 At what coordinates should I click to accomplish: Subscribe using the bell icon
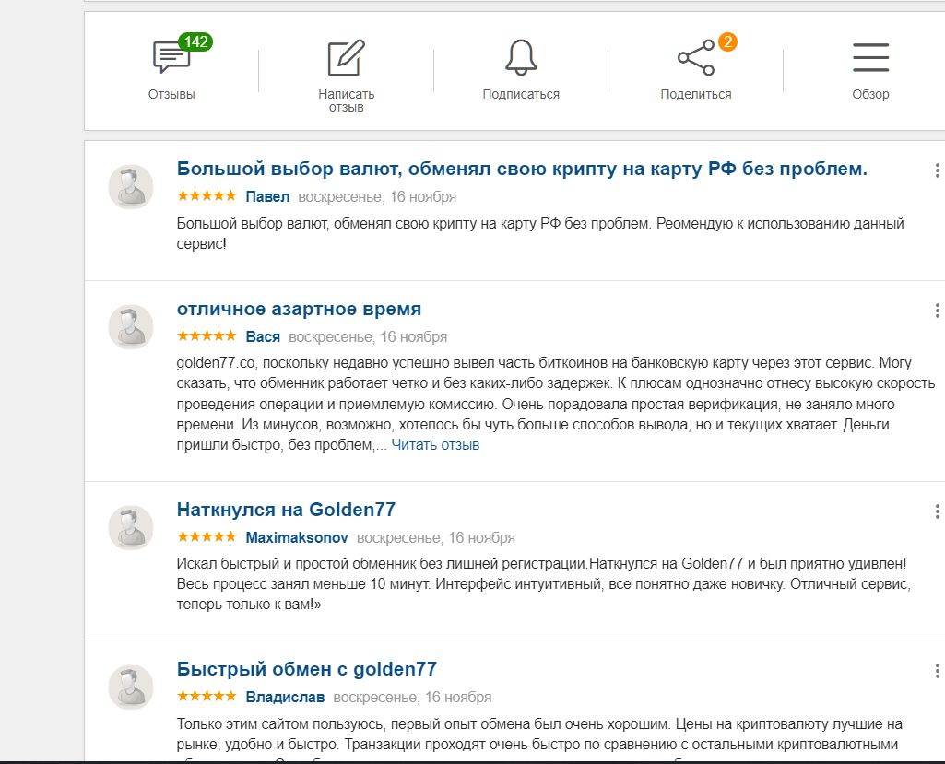[521, 58]
